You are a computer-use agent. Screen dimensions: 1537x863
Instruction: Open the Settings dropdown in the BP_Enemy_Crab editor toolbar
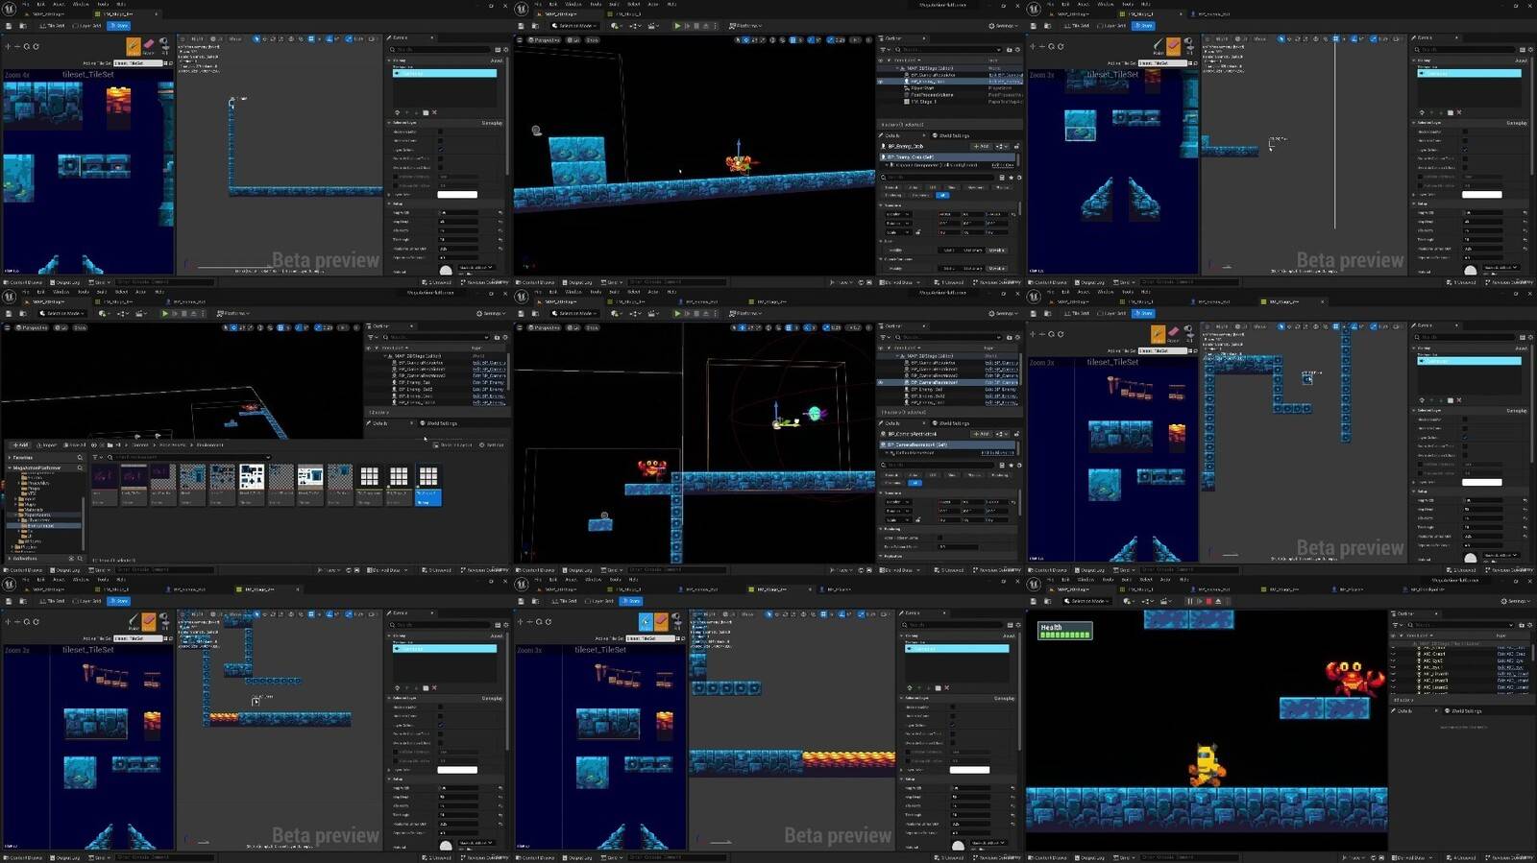(1004, 26)
